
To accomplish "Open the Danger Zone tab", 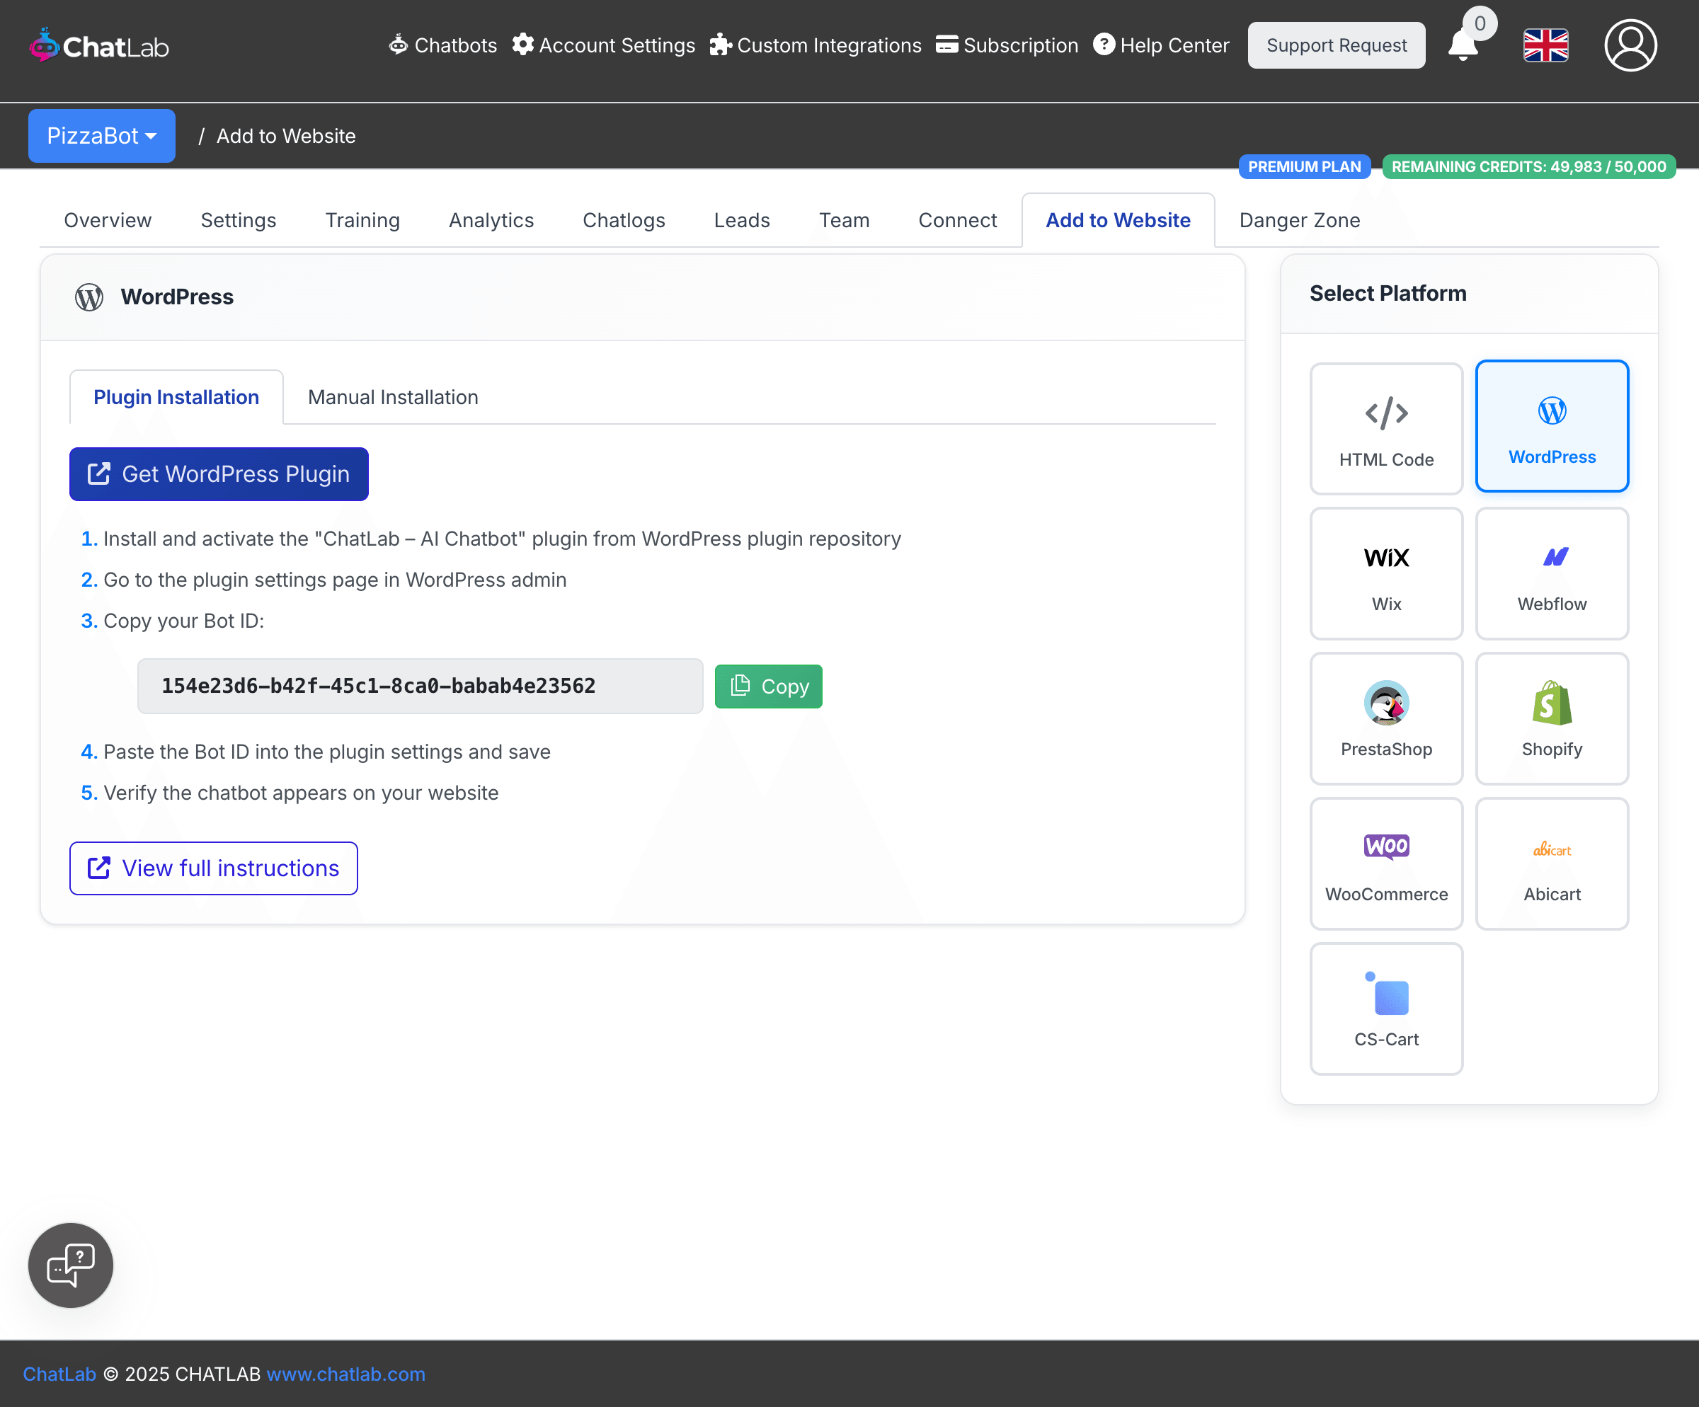I will [1298, 220].
